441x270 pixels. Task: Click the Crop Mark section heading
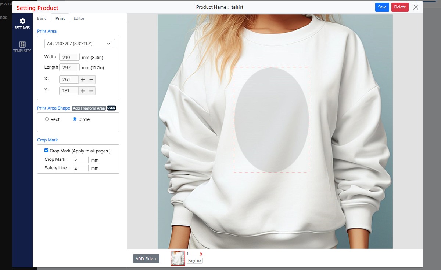tap(48, 140)
